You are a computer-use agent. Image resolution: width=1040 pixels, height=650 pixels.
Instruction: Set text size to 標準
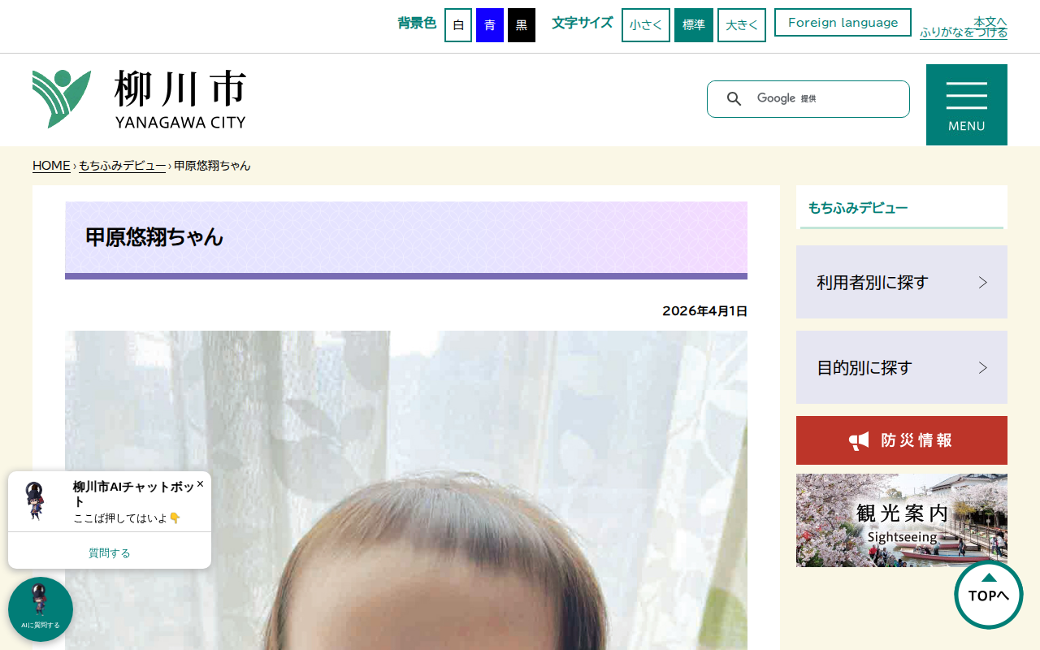[694, 25]
